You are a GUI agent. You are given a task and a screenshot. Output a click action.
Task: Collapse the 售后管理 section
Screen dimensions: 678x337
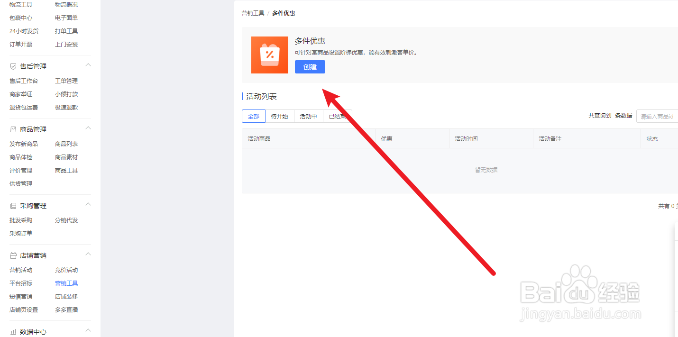(x=88, y=65)
